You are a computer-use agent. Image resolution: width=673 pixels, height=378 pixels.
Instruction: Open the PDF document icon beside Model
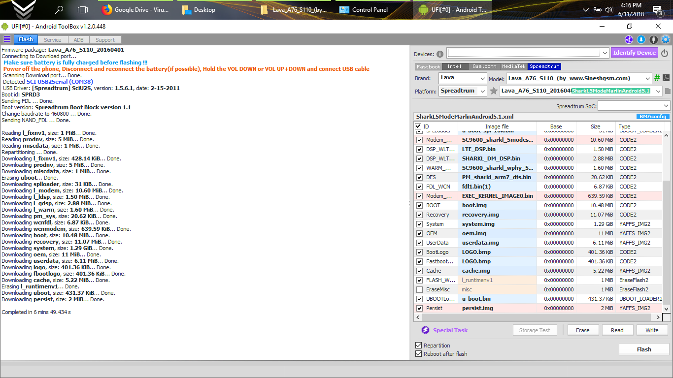666,78
